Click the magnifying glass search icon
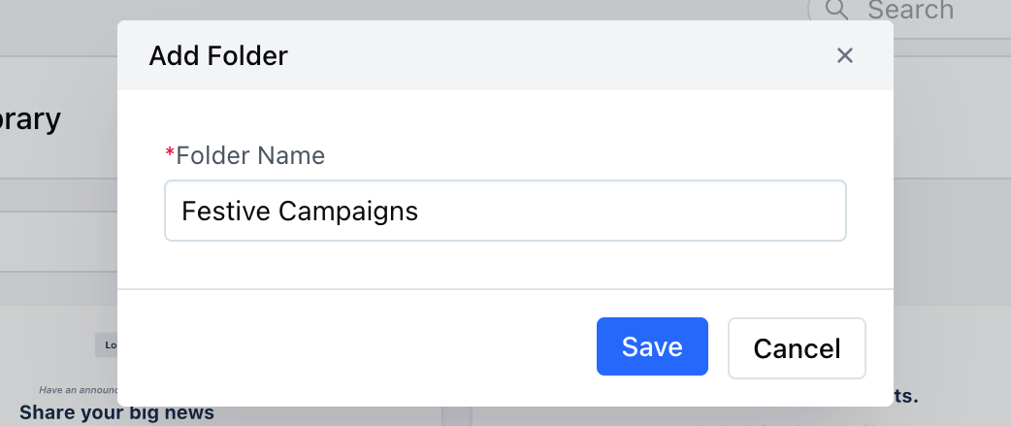This screenshot has width=1011, height=426. (836, 10)
